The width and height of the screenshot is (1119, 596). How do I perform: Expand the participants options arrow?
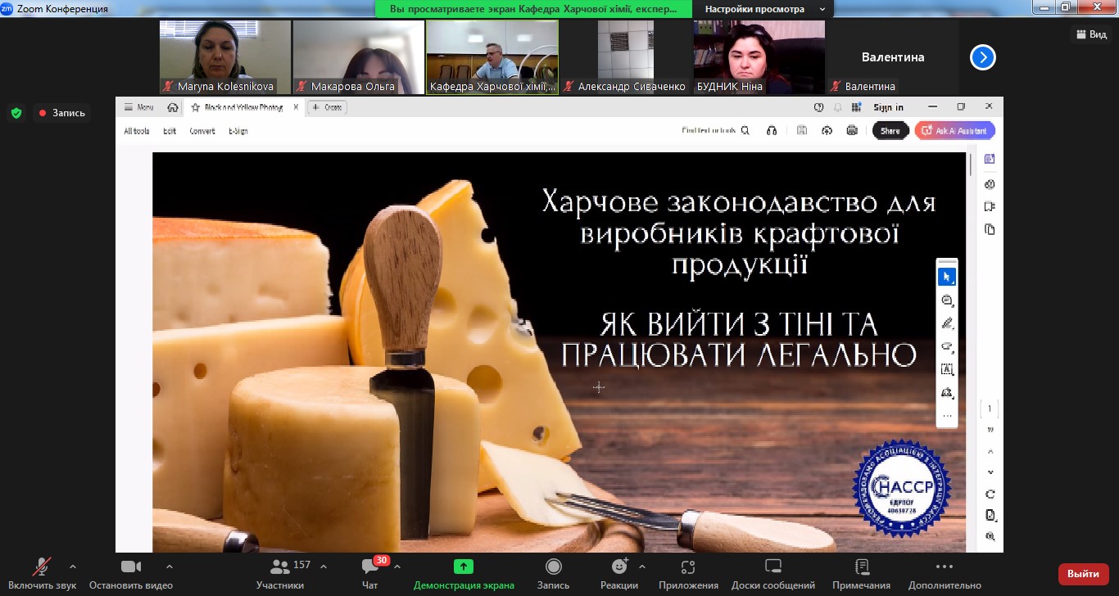324,567
